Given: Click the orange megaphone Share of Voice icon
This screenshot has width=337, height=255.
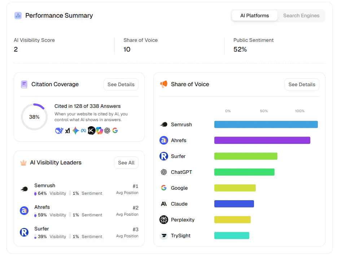Looking at the screenshot, I should [163, 84].
